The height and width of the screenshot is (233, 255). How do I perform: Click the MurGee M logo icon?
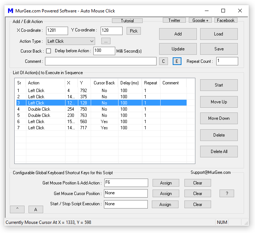11,11
